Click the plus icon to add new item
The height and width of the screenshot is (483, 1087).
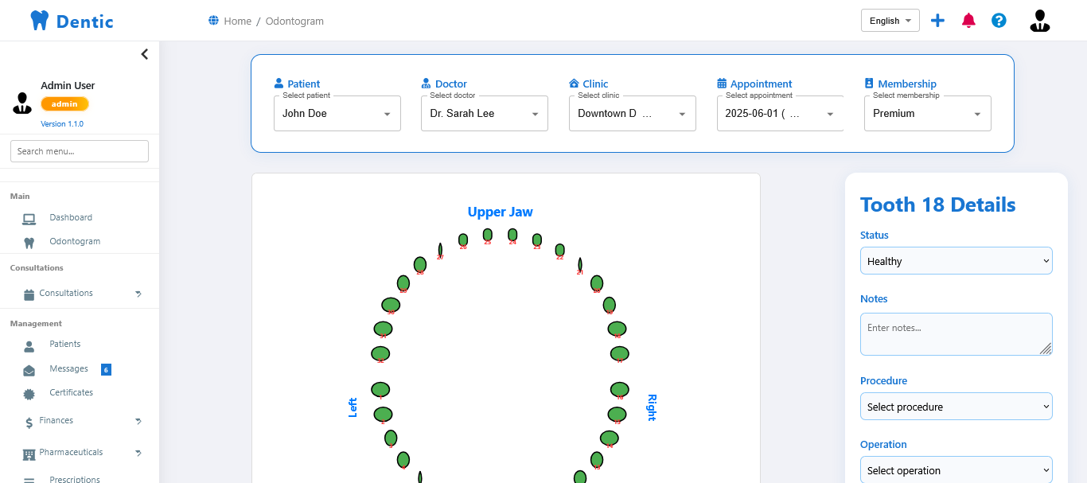click(x=937, y=20)
